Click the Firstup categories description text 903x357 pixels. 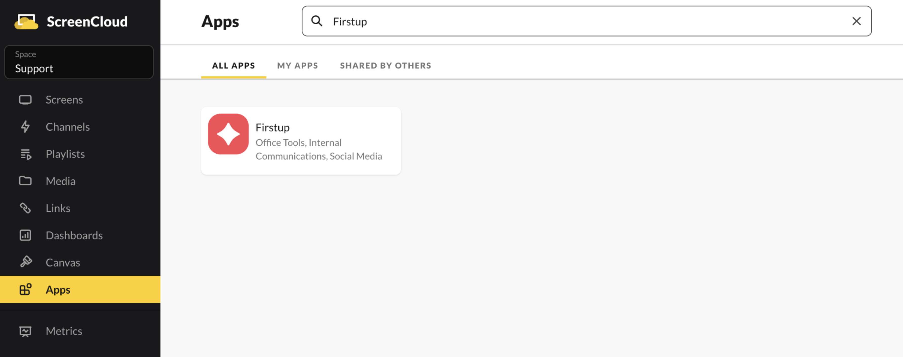click(319, 149)
